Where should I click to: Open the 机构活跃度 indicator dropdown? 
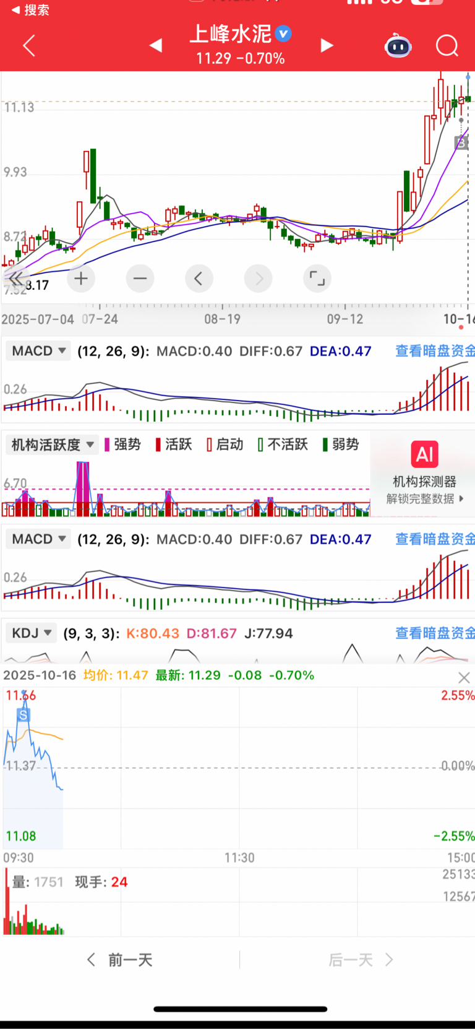(x=52, y=445)
